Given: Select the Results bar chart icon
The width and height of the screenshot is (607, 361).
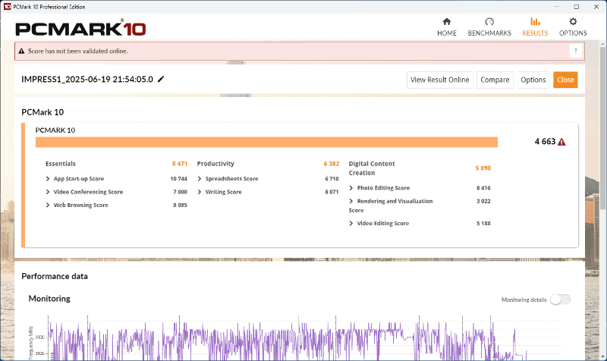Looking at the screenshot, I should 535,22.
